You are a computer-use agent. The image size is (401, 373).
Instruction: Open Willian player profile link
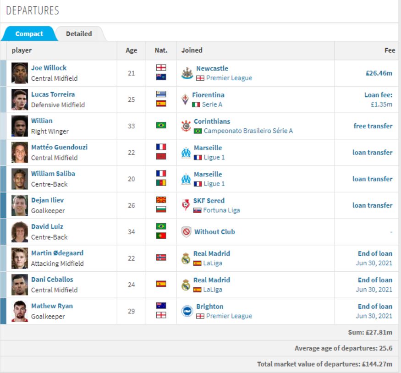pyautogui.click(x=42, y=121)
